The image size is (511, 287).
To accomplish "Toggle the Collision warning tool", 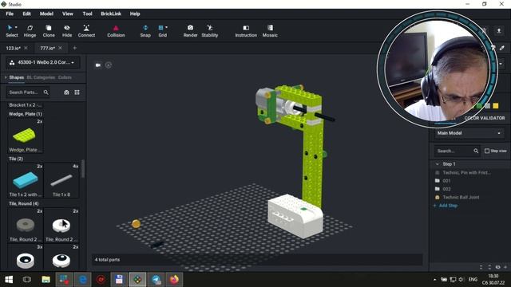I will point(116,31).
